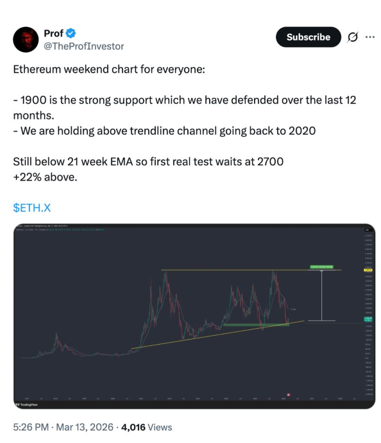Image resolution: width=381 pixels, height=443 pixels.
Task: Open the @TheProfInvestor handle link
Action: (x=84, y=46)
